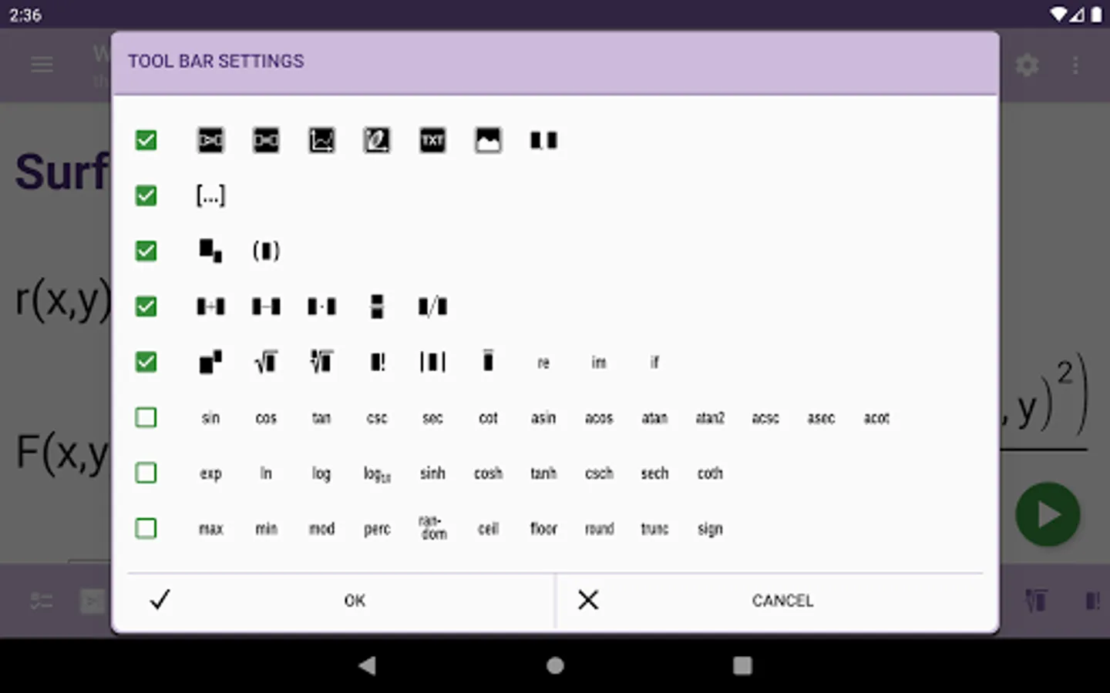The height and width of the screenshot is (693, 1110).
Task: Select the addition operator icon
Action: tap(210, 306)
